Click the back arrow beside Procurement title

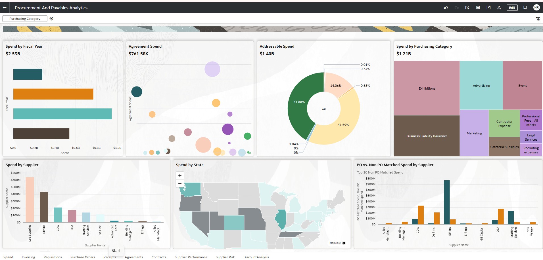(x=5, y=8)
